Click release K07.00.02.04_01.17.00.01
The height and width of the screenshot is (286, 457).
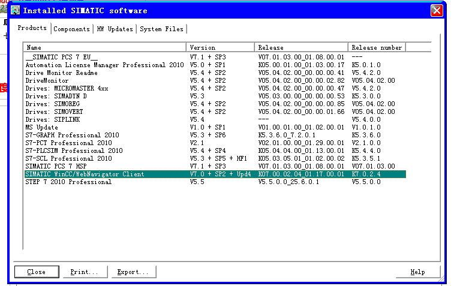(301, 174)
